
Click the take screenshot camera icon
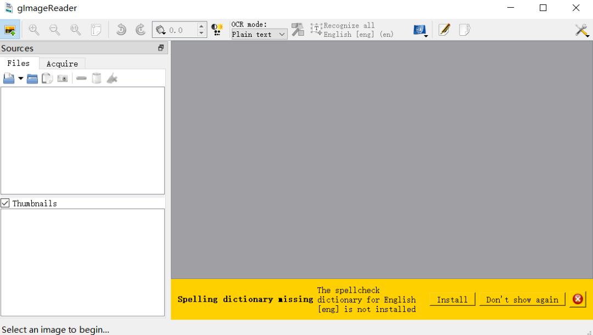tap(63, 79)
